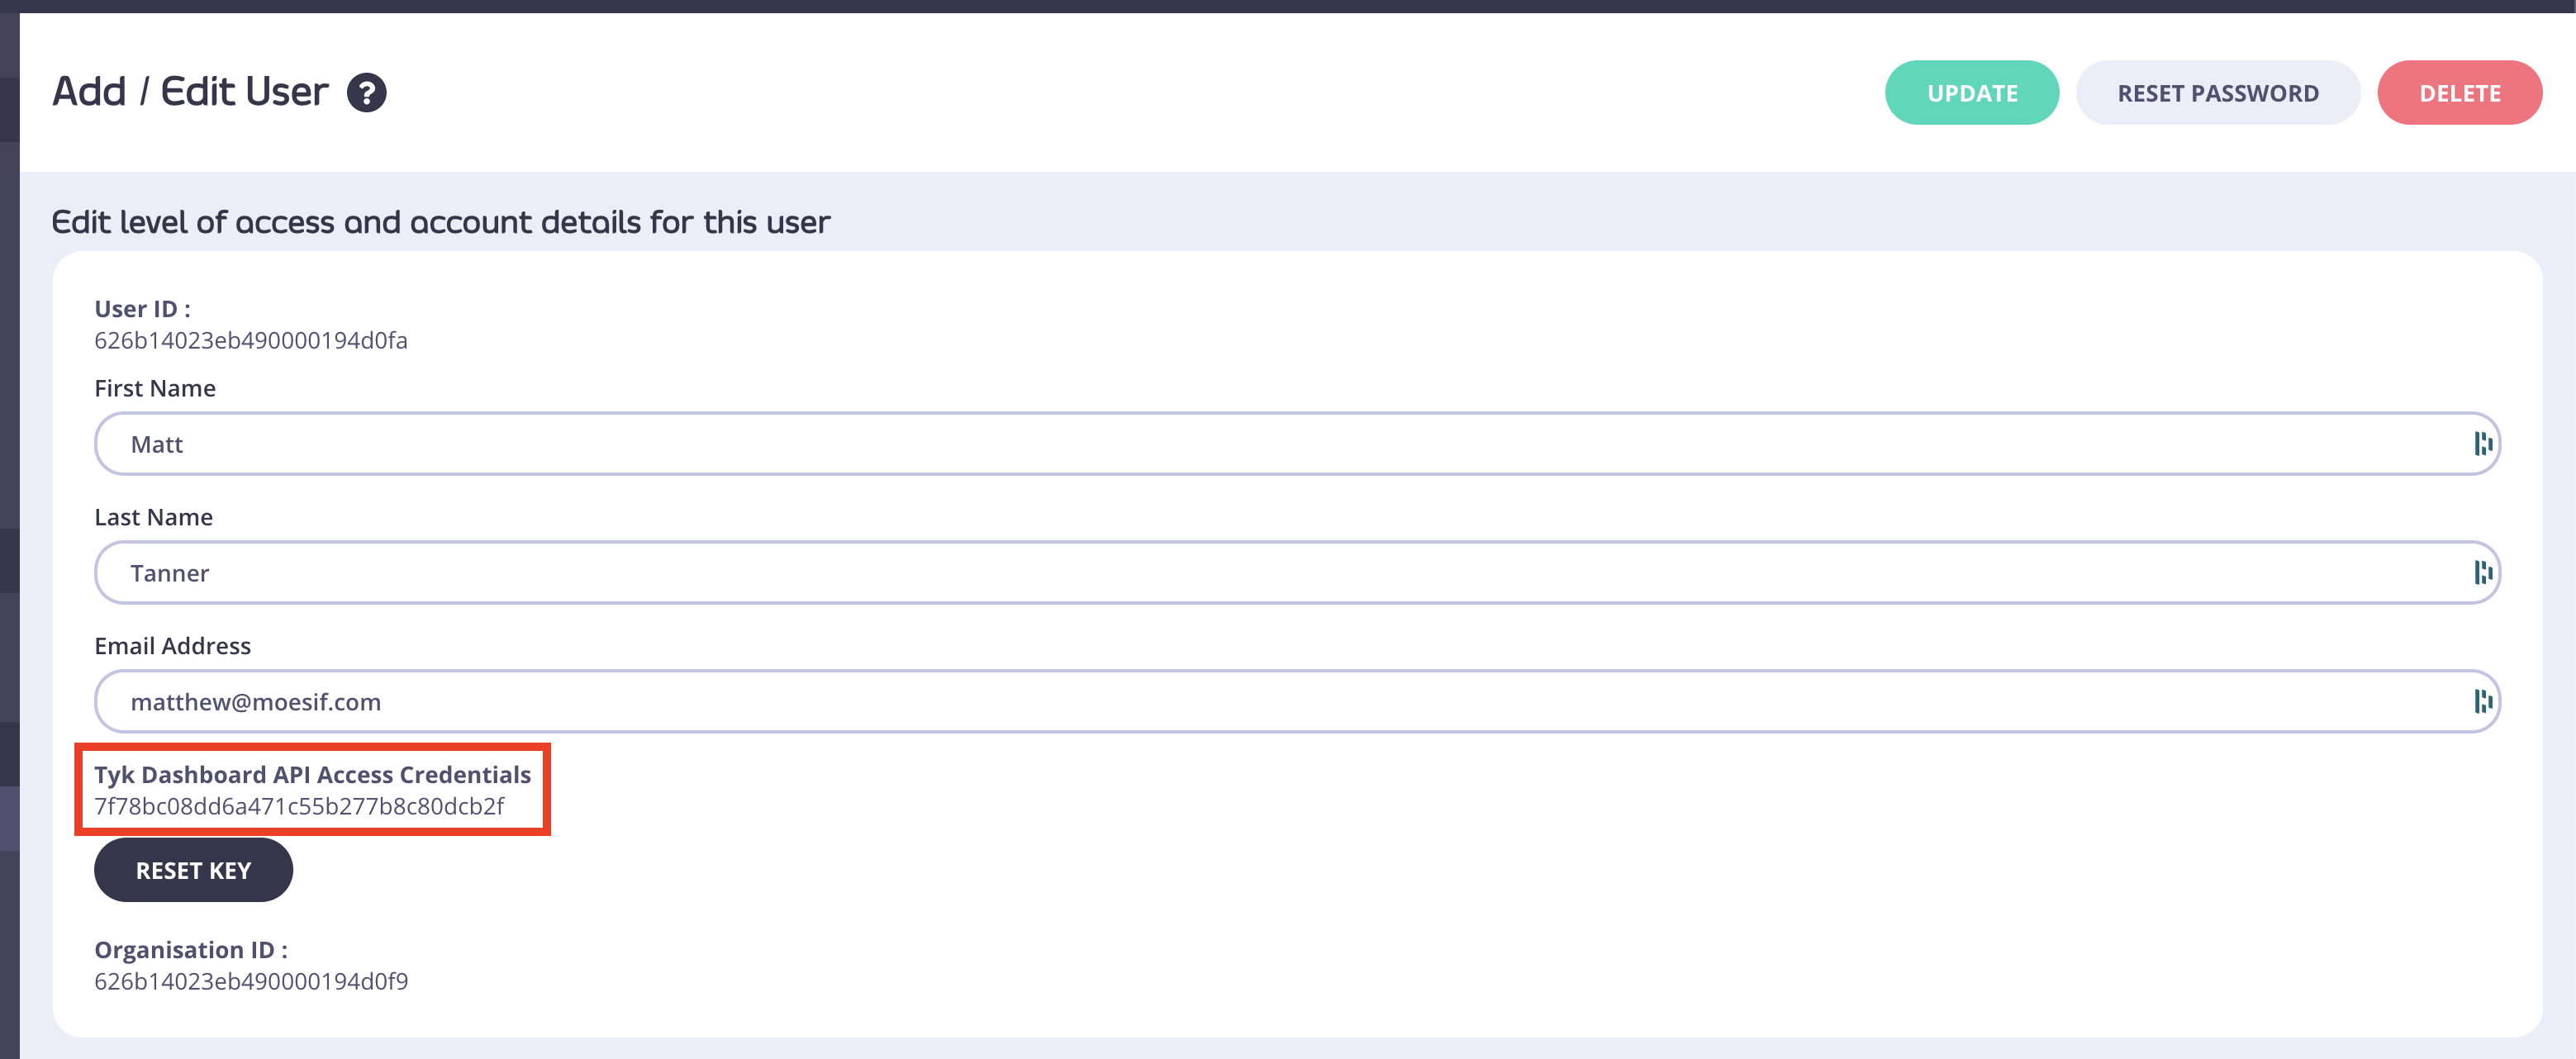The height and width of the screenshot is (1059, 2576).
Task: Click the Organisation ID value text
Action: pos(250,981)
